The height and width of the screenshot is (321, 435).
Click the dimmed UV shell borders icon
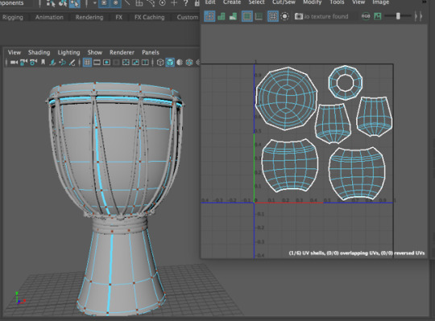pyautogui.click(x=259, y=16)
